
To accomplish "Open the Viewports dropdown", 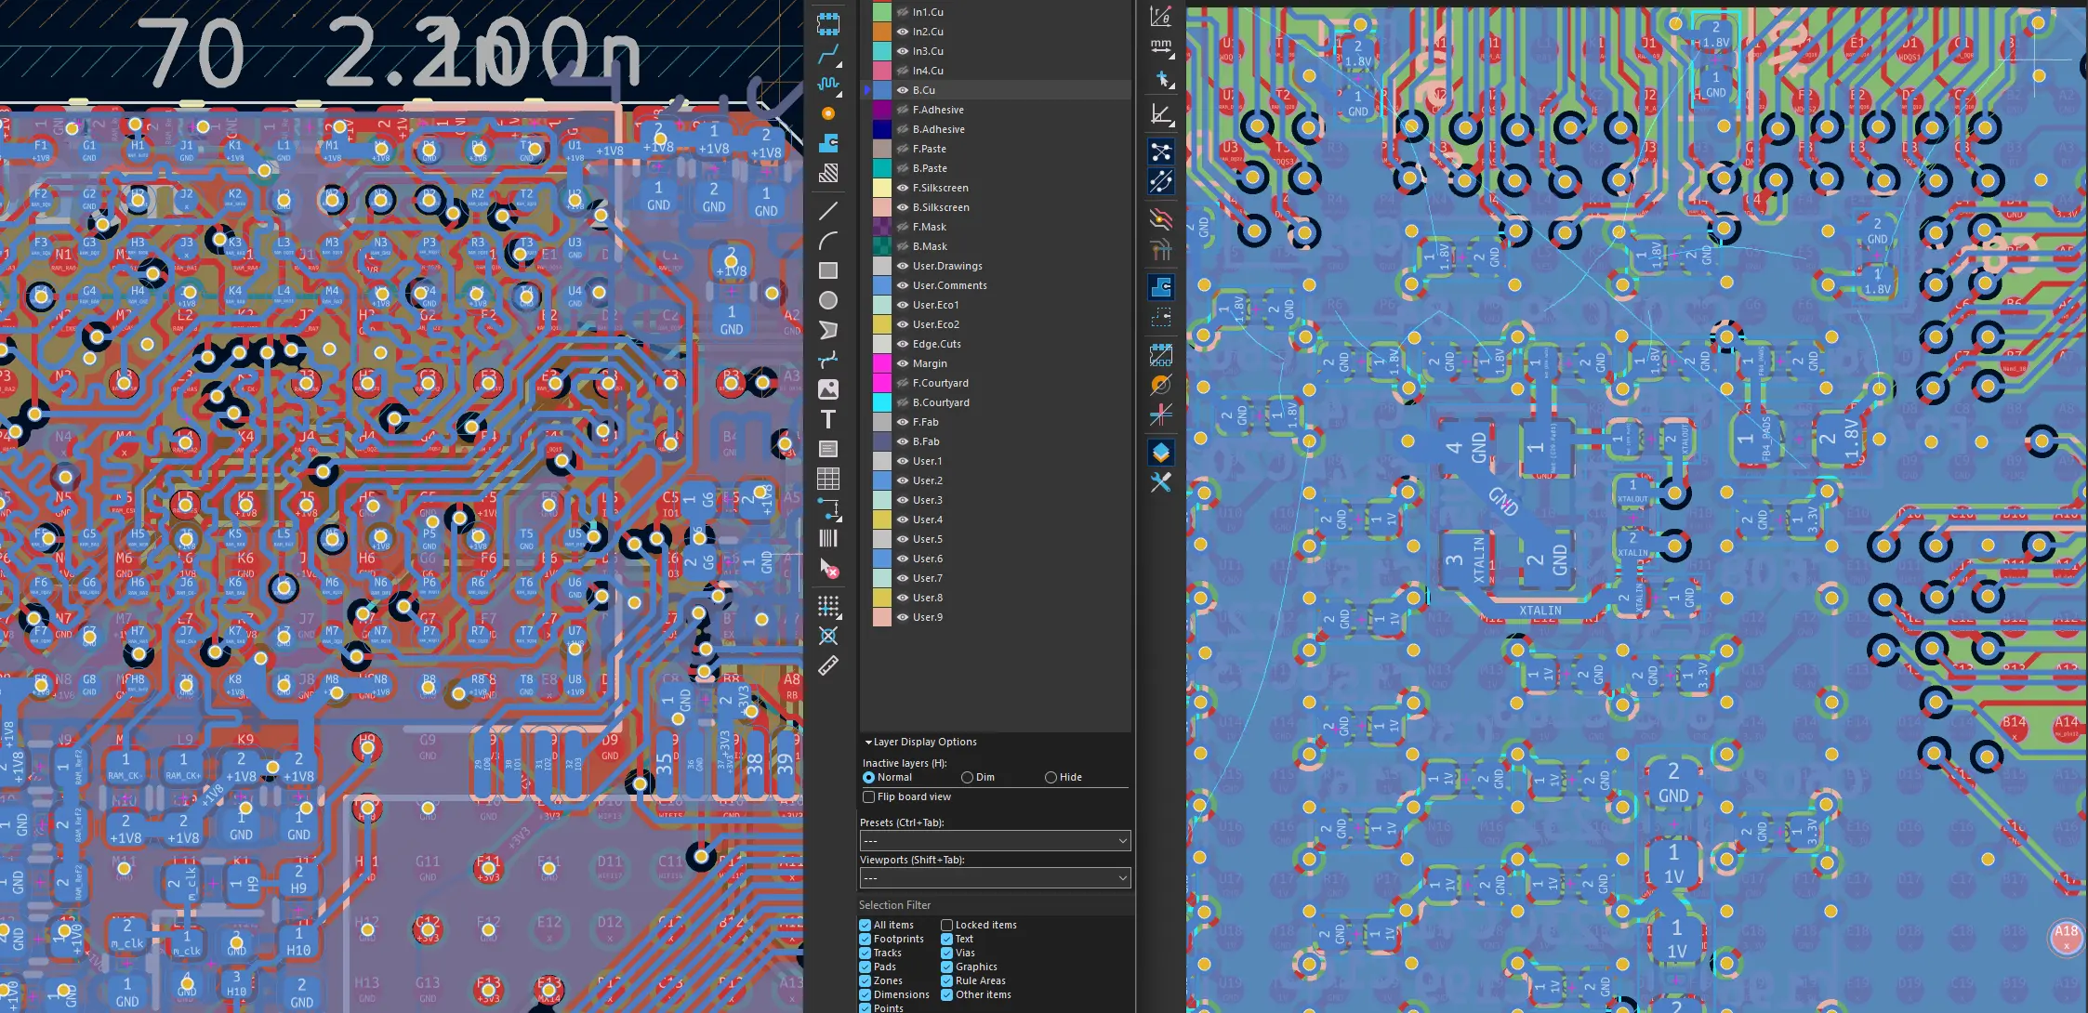I will click(995, 878).
